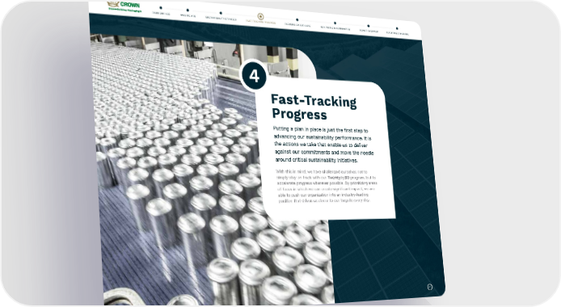Click the small circular icon at bottom right

430,287
